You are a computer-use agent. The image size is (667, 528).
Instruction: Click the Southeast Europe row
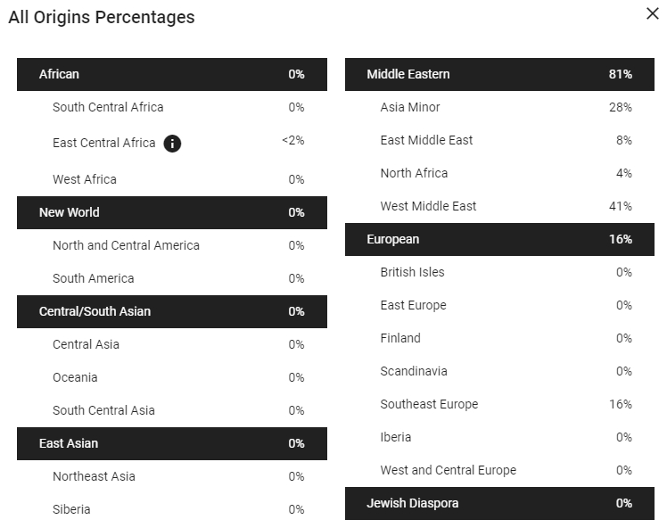[499, 404]
